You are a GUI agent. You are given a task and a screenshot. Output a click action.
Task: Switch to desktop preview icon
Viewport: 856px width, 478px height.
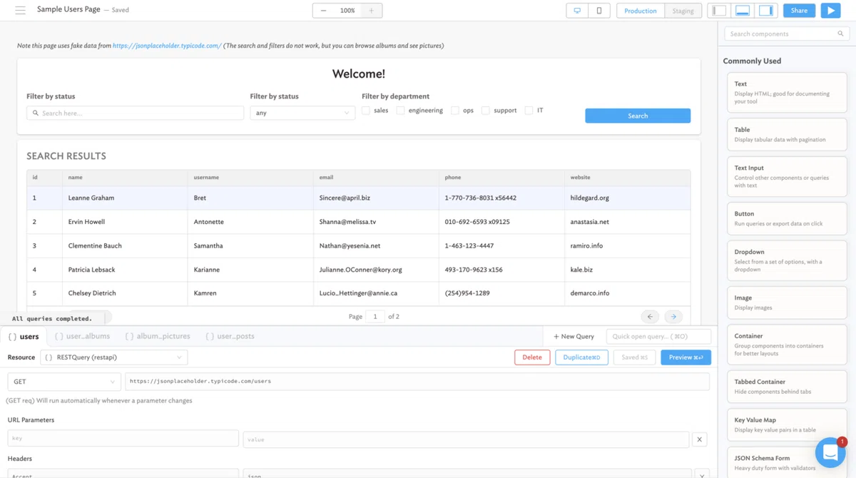point(577,11)
